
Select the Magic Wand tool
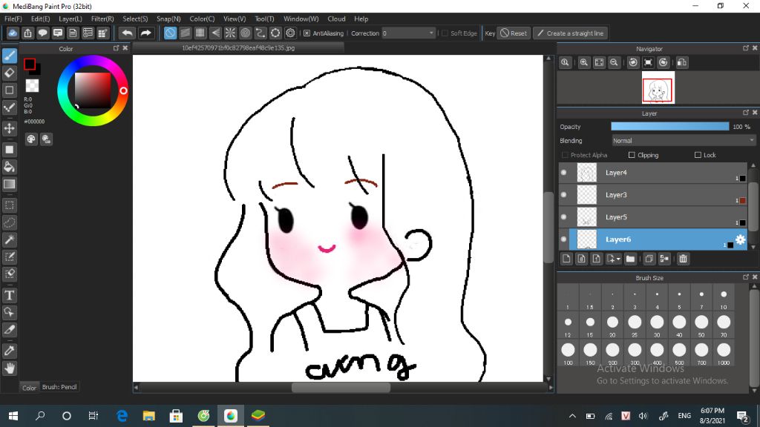[x=9, y=239]
